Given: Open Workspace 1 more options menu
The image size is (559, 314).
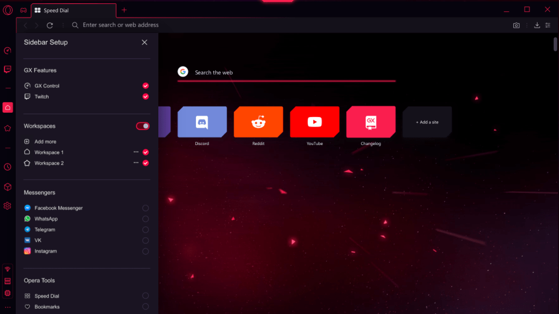Looking at the screenshot, I should (136, 152).
